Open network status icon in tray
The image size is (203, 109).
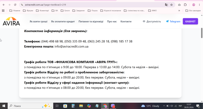point(176,106)
